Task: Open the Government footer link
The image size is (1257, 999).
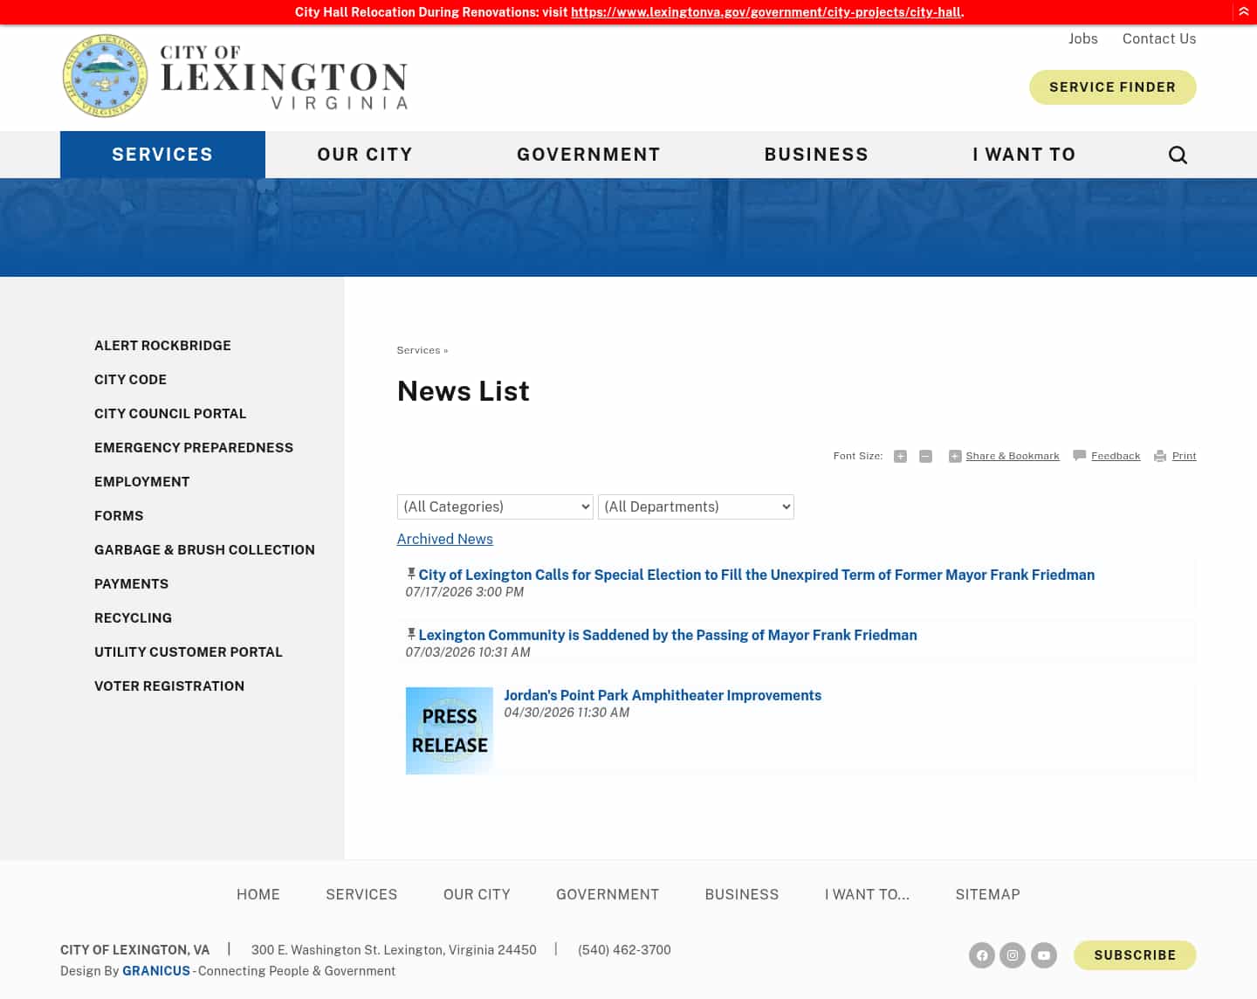Action: click(x=608, y=894)
